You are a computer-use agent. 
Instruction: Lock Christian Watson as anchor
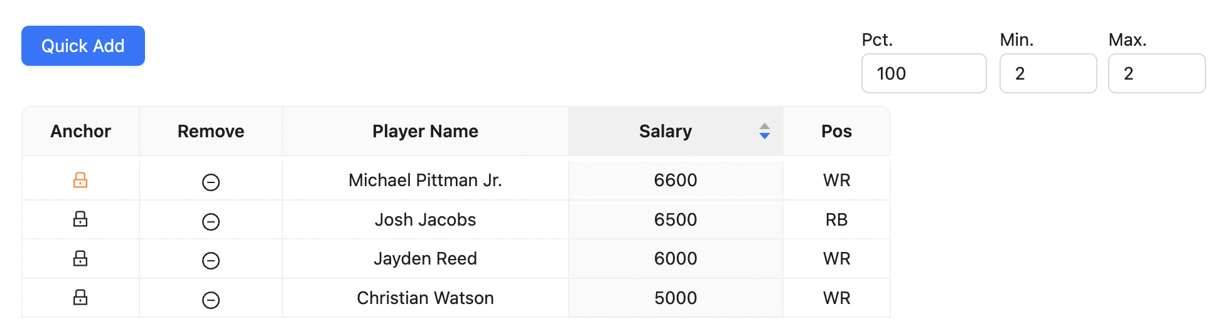click(80, 297)
